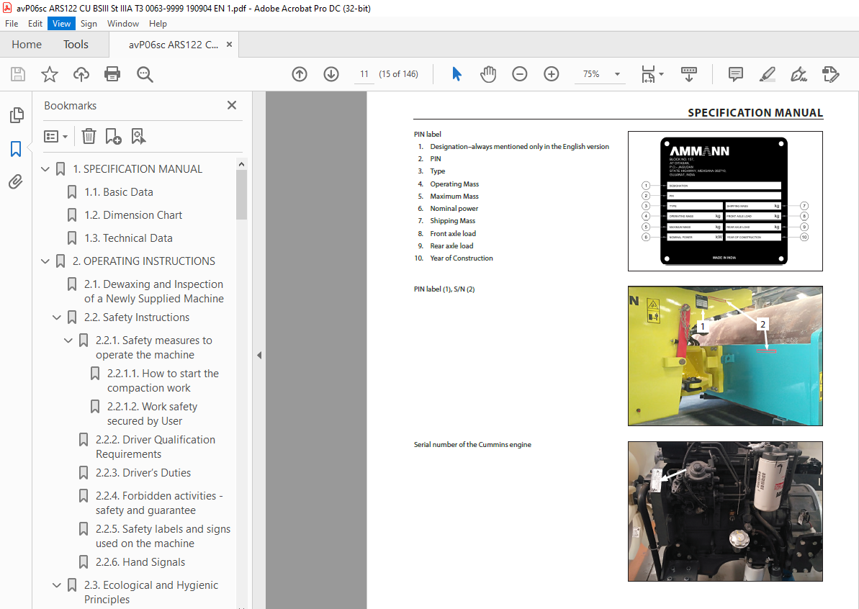Click the Print file icon
Image resolution: width=859 pixels, height=609 pixels.
[x=112, y=74]
